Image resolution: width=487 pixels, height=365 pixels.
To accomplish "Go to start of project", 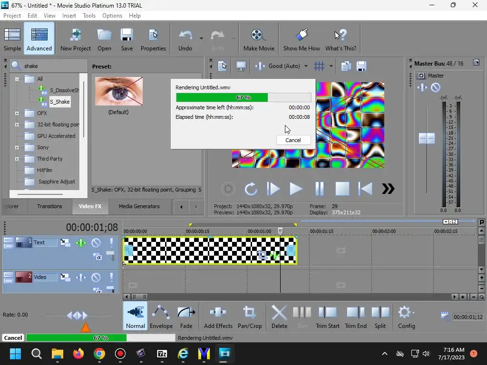I will point(365,189).
